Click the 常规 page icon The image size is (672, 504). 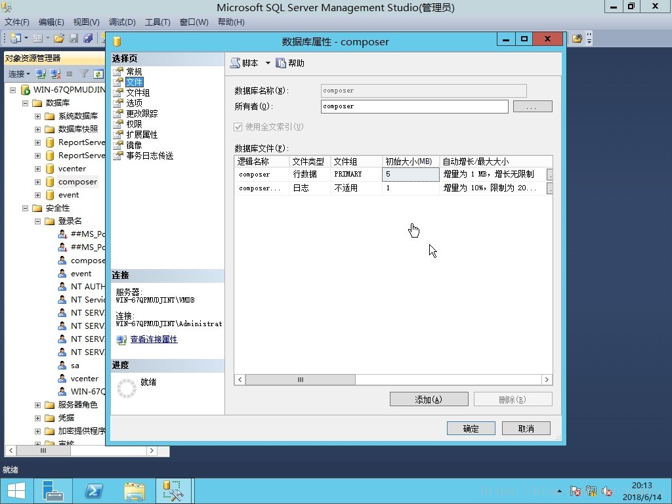pos(118,72)
